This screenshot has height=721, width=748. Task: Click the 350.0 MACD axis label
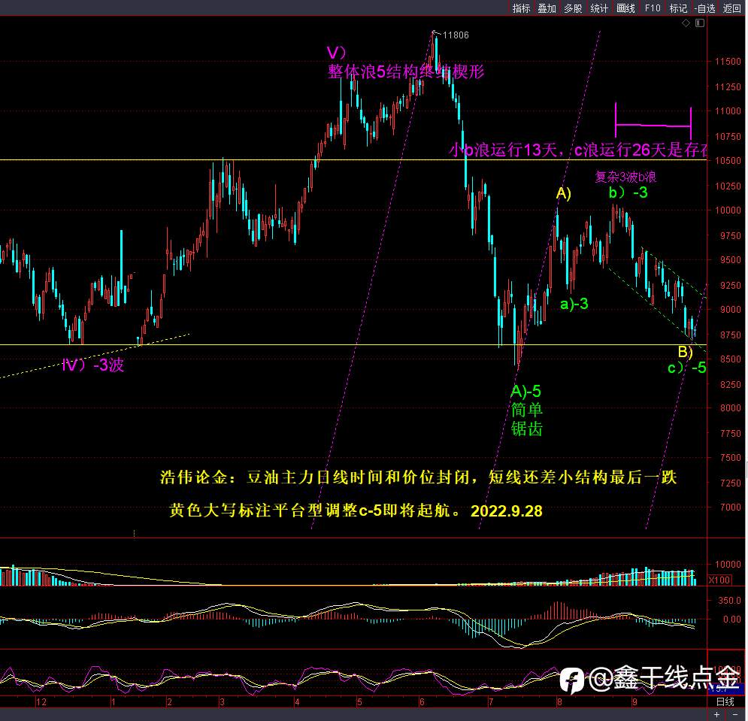(729, 600)
